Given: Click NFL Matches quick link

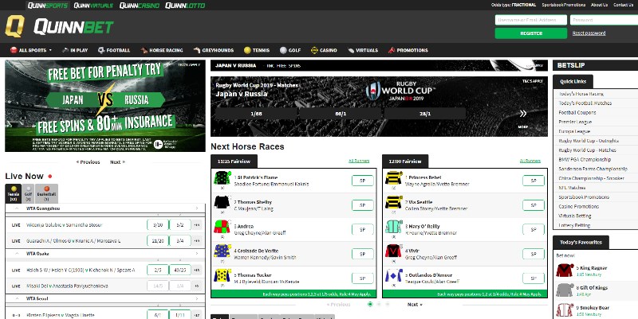Looking at the screenshot, I should tap(572, 188).
